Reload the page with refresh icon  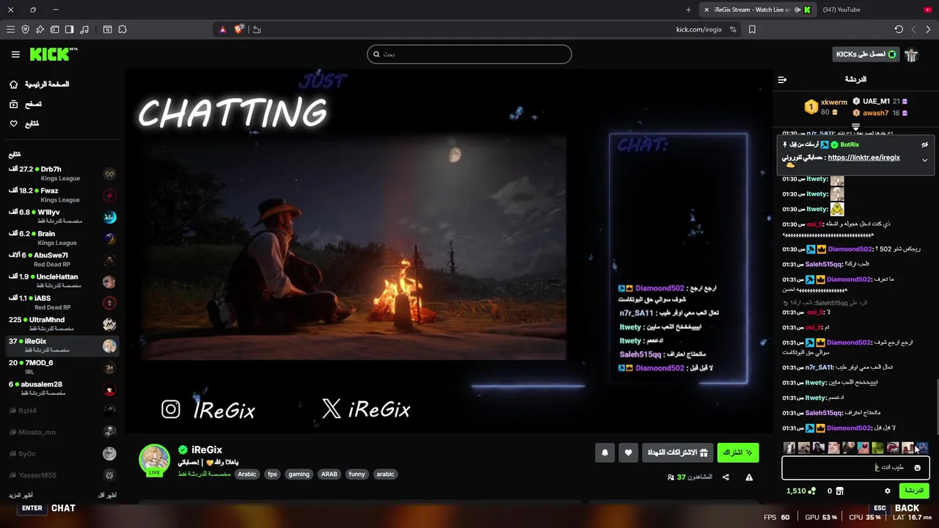(x=899, y=29)
